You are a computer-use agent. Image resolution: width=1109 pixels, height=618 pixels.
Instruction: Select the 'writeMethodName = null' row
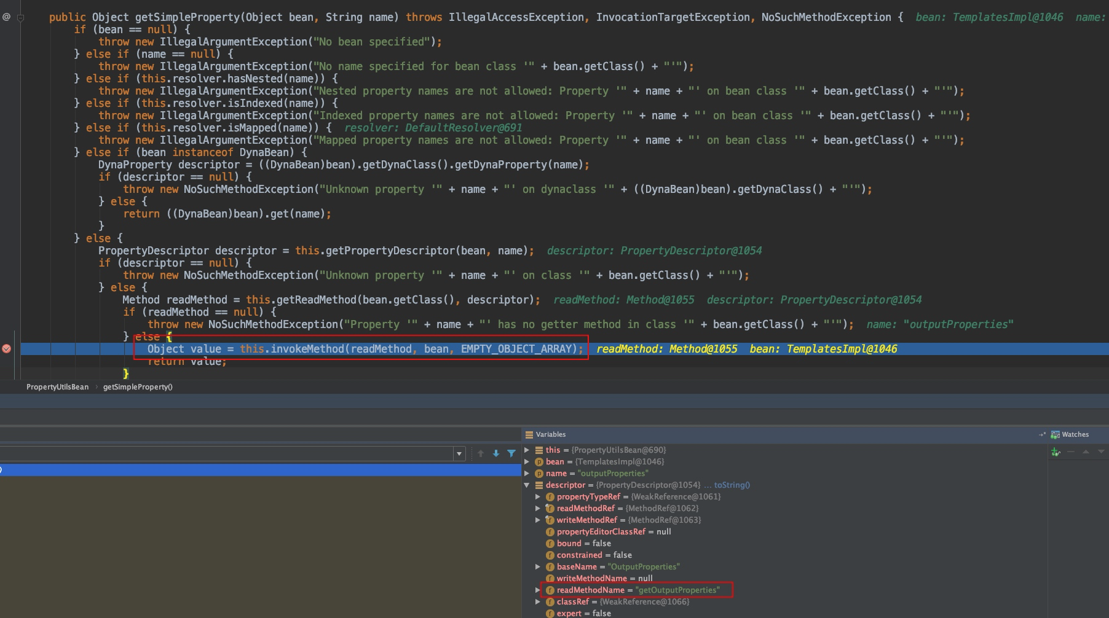coord(784,579)
